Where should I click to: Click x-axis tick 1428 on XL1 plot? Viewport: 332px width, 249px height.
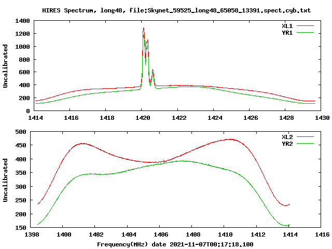click(286, 118)
